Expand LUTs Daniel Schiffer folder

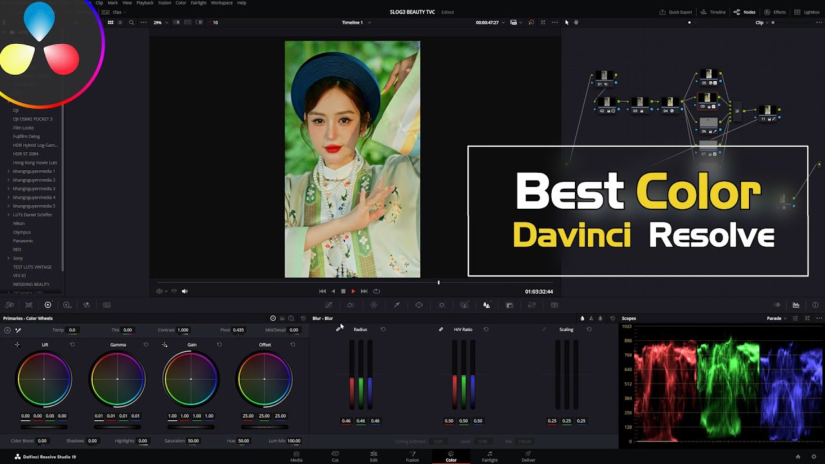pos(8,215)
